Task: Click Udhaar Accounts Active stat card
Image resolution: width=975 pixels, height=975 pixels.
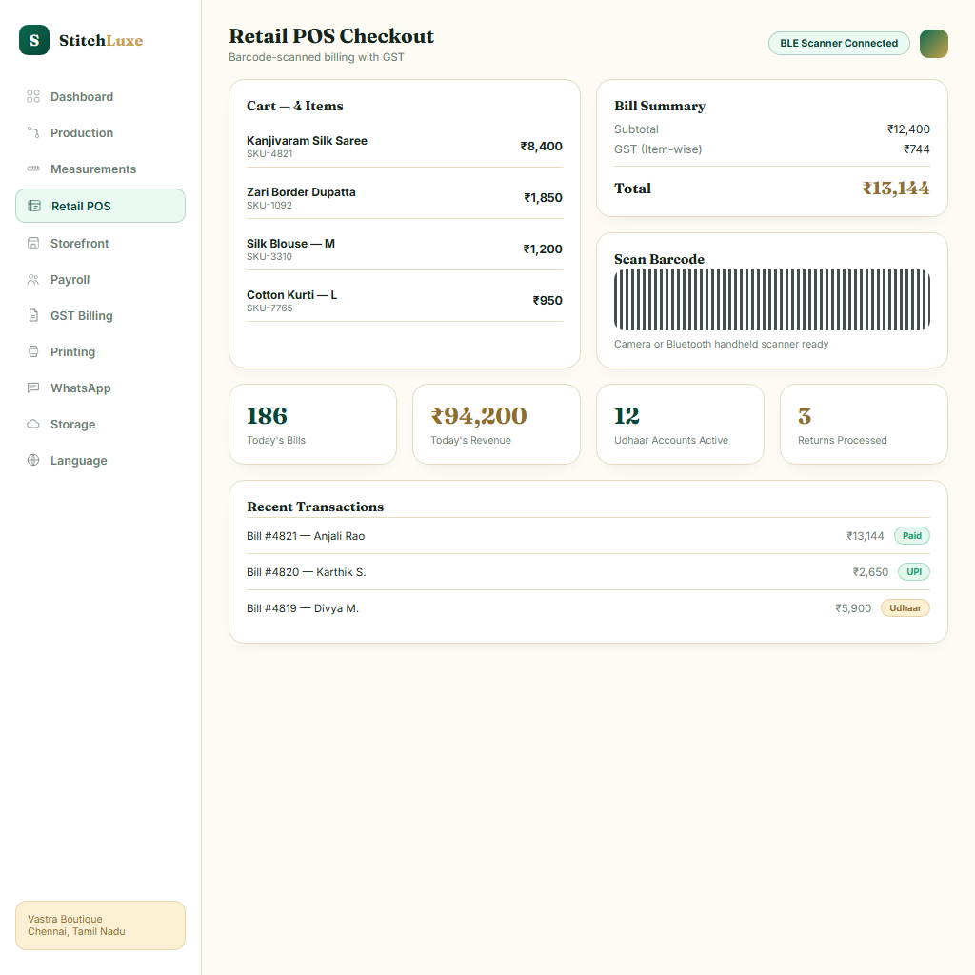Action: coord(680,424)
